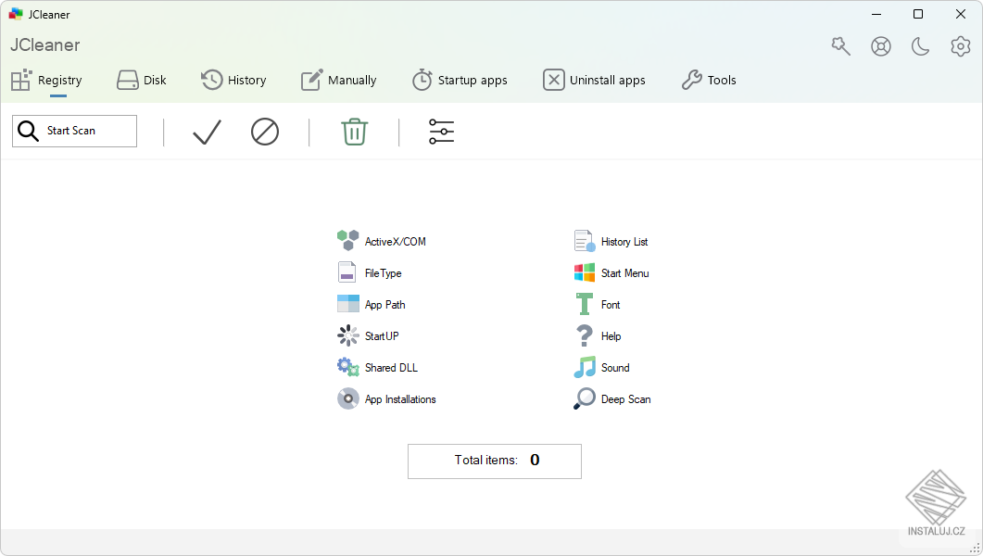Select the Font label
This screenshot has height=556, width=983.
[x=611, y=305]
